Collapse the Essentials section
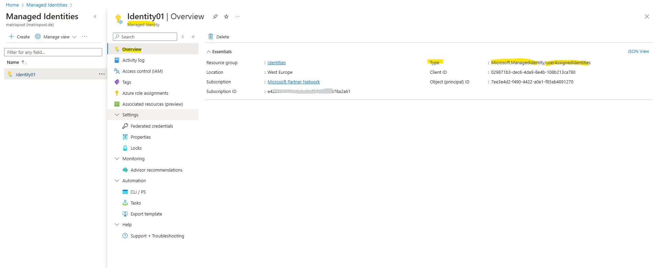Image resolution: width=658 pixels, height=268 pixels. 219,51
